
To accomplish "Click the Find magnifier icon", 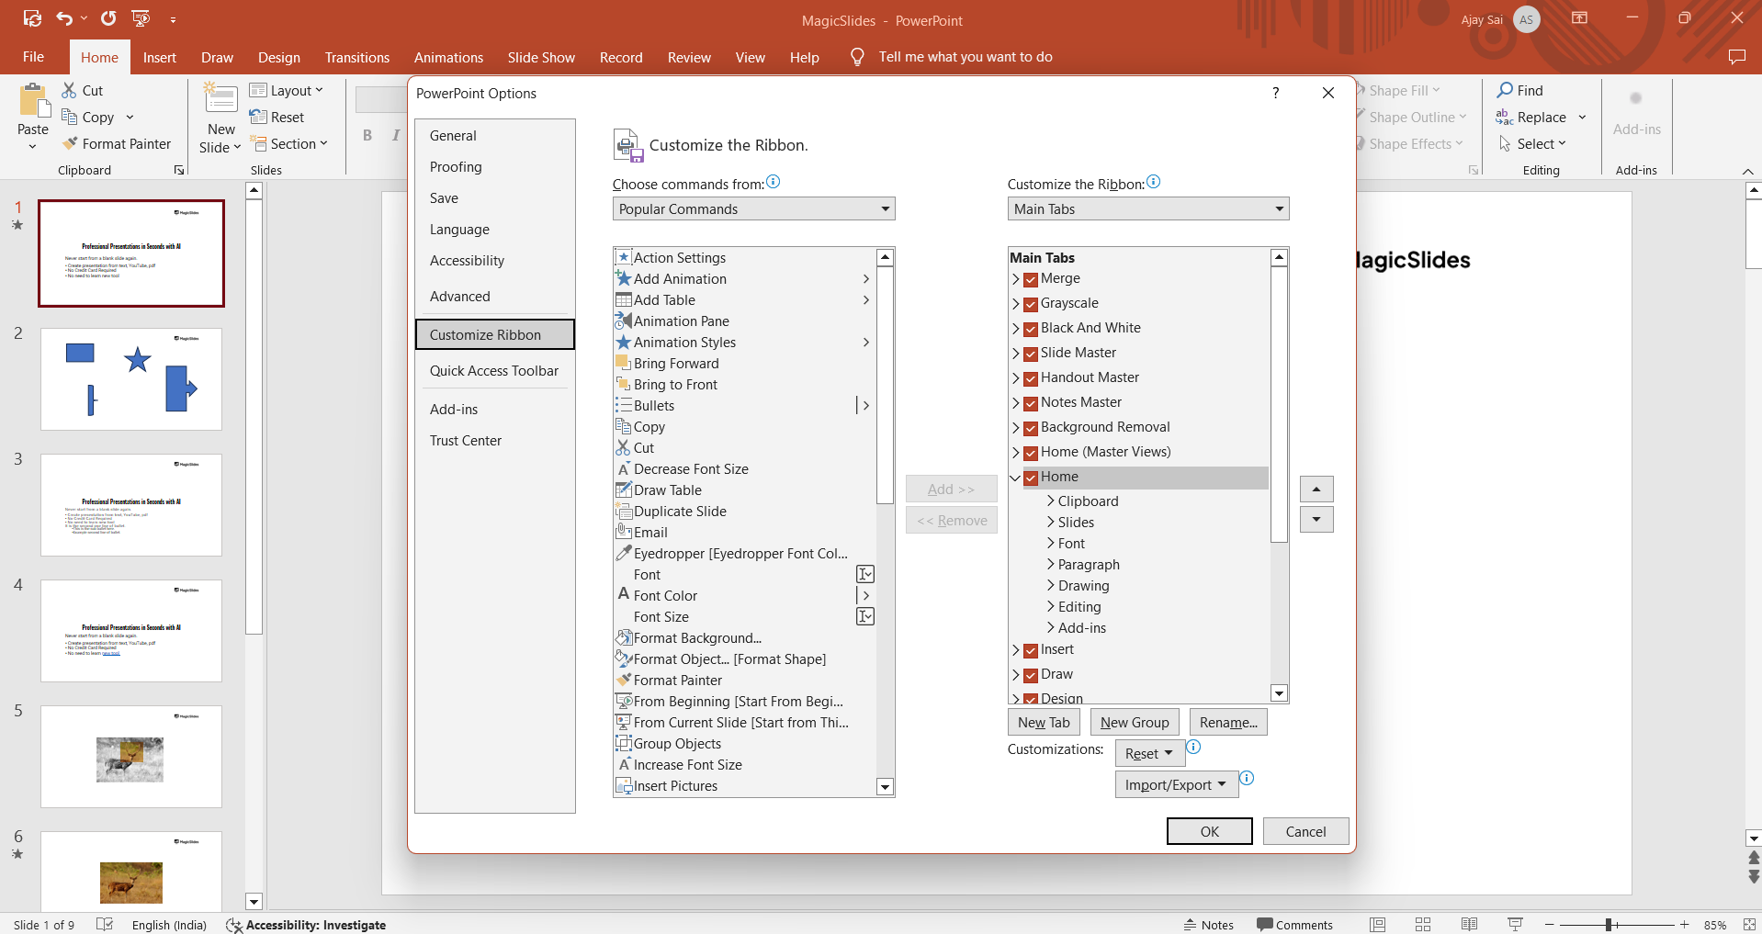I will tap(1505, 90).
